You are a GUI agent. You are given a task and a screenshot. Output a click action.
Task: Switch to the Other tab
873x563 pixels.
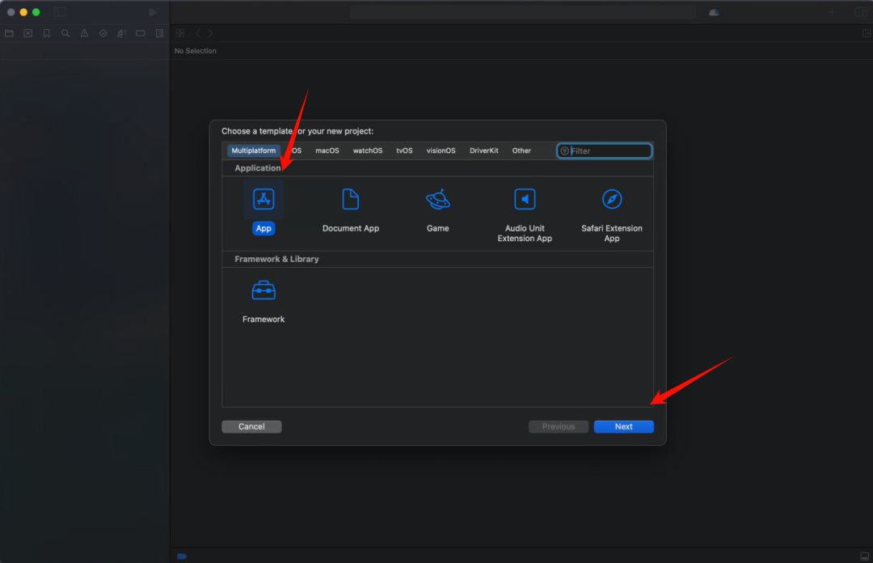pyautogui.click(x=521, y=150)
